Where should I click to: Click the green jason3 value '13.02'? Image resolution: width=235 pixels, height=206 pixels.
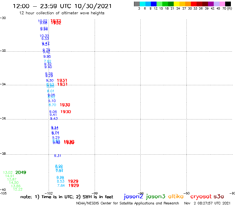[8, 172]
